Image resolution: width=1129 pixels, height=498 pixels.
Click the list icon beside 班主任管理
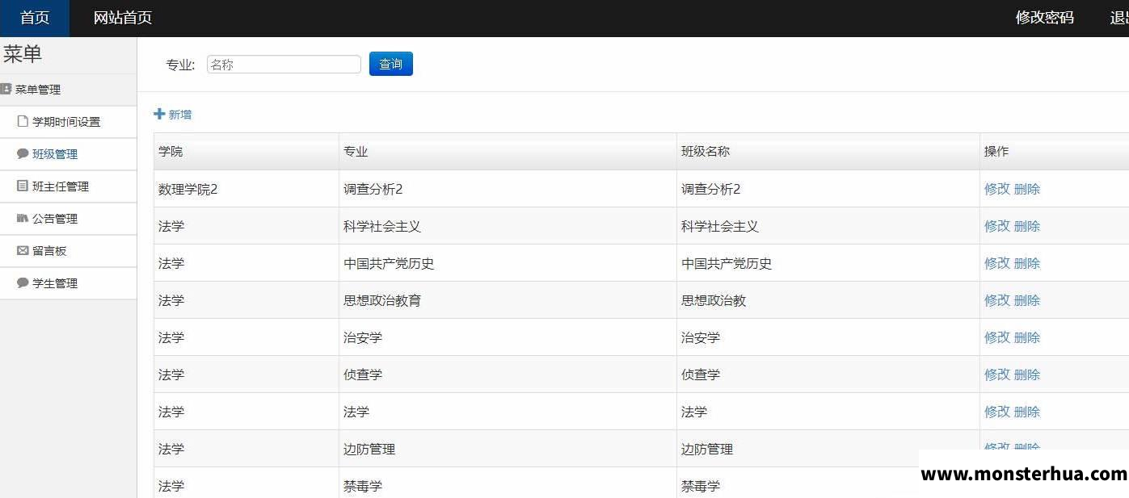pyautogui.click(x=23, y=186)
